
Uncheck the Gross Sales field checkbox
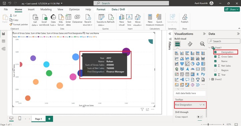click(x=215, y=57)
